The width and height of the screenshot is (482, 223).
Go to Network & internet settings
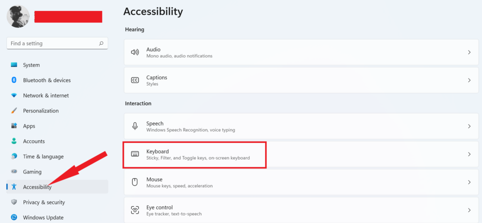(57, 96)
